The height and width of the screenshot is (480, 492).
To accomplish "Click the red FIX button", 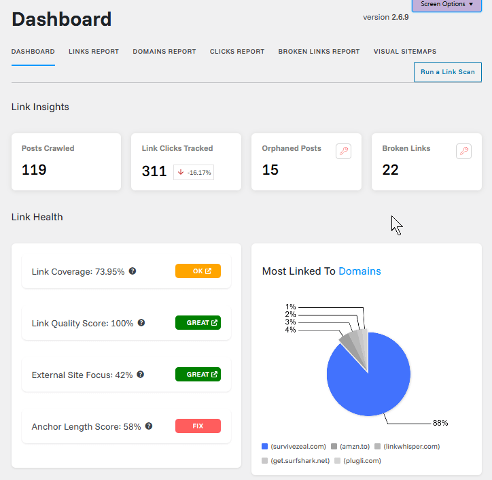I will (x=198, y=426).
